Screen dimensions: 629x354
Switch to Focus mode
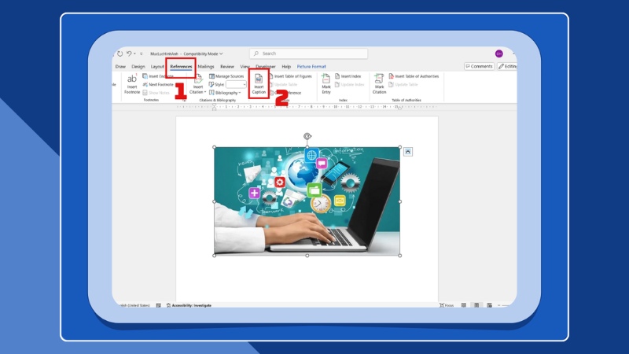pyautogui.click(x=447, y=305)
